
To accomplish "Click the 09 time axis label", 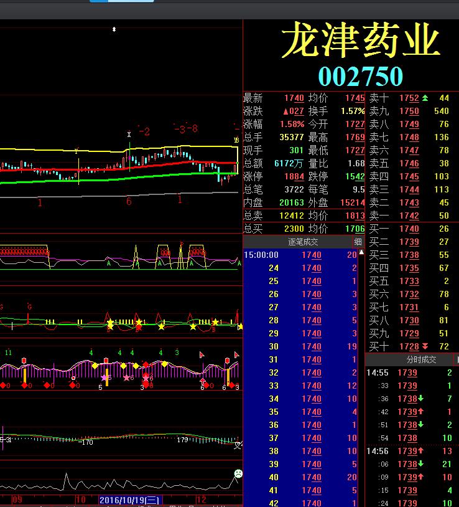I will click(x=17, y=500).
